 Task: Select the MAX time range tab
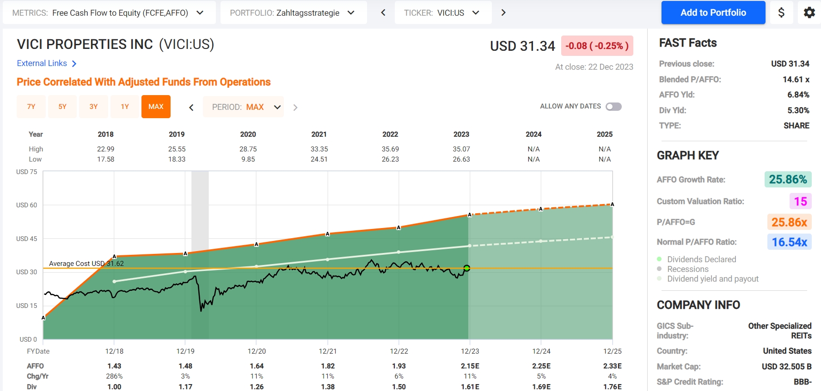[156, 107]
